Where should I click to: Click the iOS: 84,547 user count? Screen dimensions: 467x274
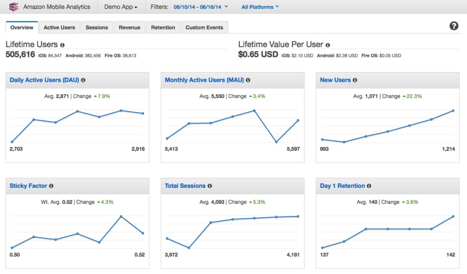[x=50, y=55]
